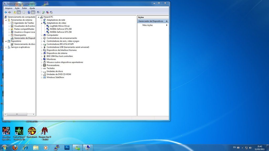Click the Disable device toolbar icon
The width and height of the screenshot is (269, 151).
(x=51, y=12)
